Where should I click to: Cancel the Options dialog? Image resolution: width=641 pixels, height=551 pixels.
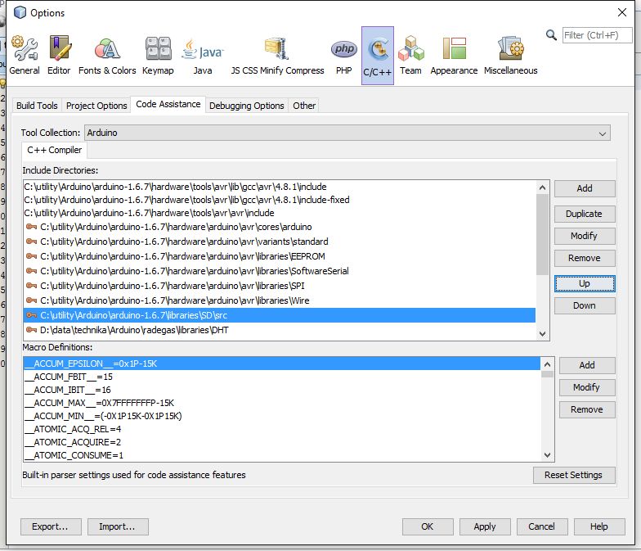[x=542, y=526]
